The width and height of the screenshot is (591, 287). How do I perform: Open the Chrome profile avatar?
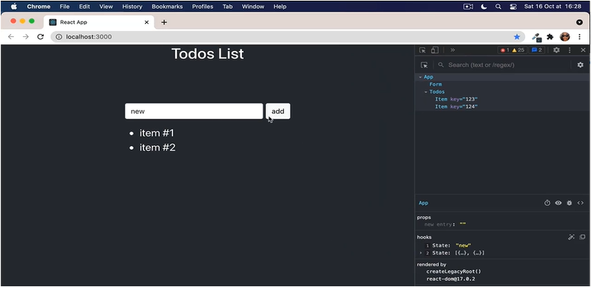pyautogui.click(x=564, y=36)
